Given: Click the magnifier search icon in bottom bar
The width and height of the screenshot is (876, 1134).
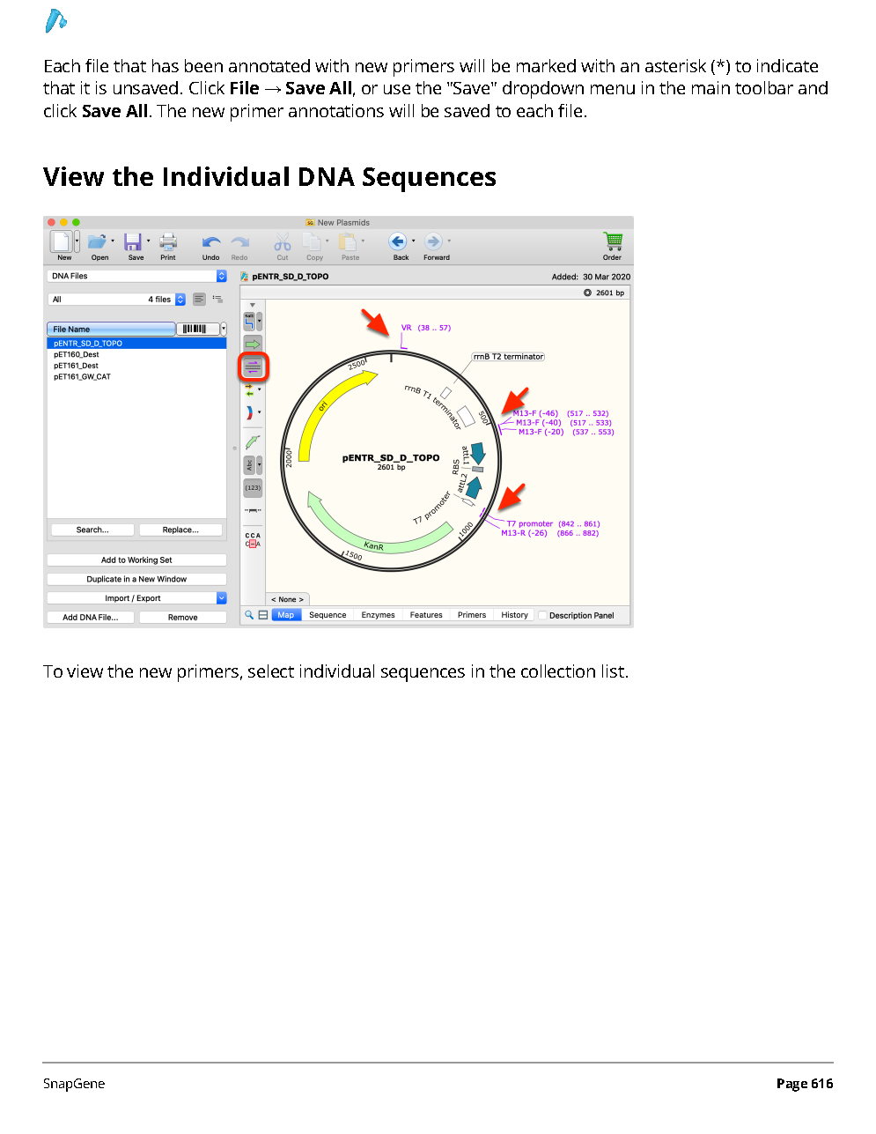Looking at the screenshot, I should coord(249,615).
